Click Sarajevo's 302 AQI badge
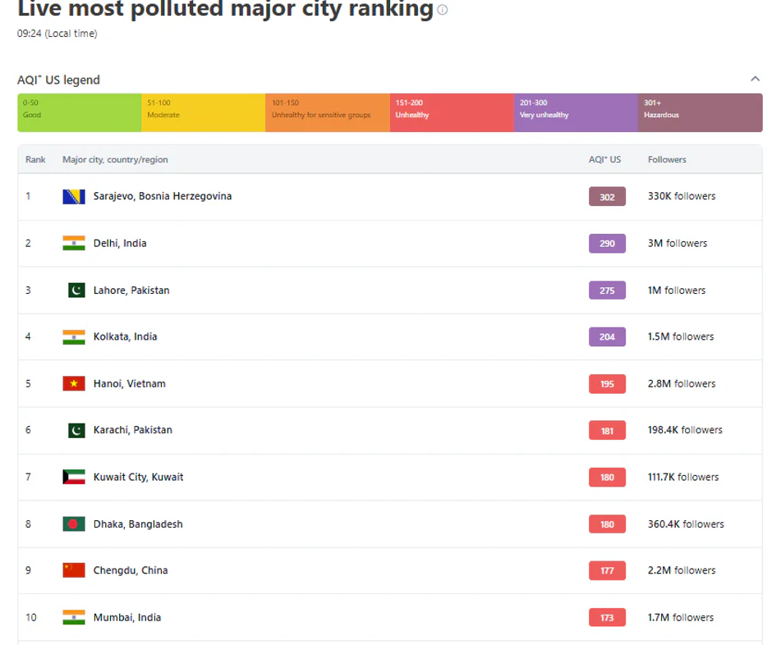This screenshot has height=645, width=772. (607, 197)
